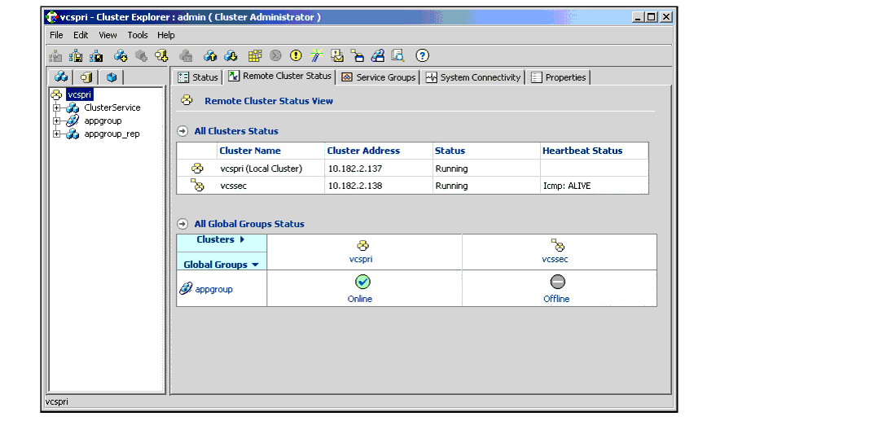Click the Online Service Group toolbar icon
The image size is (896, 434).
[x=210, y=56]
